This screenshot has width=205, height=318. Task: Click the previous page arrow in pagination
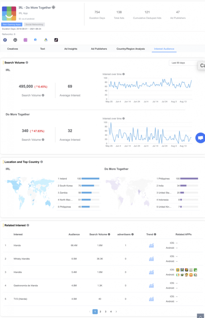(x=90, y=312)
